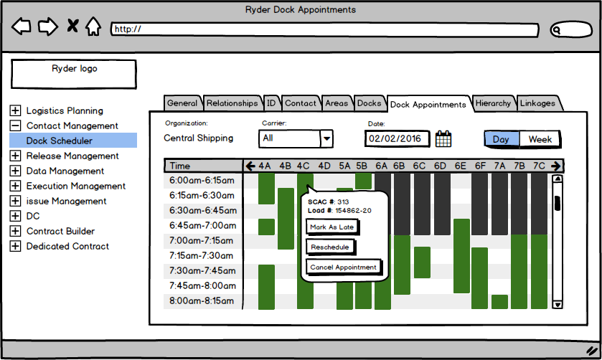The image size is (602, 360).
Task: Expand the Logistics Planning tree node
Action: click(x=15, y=111)
